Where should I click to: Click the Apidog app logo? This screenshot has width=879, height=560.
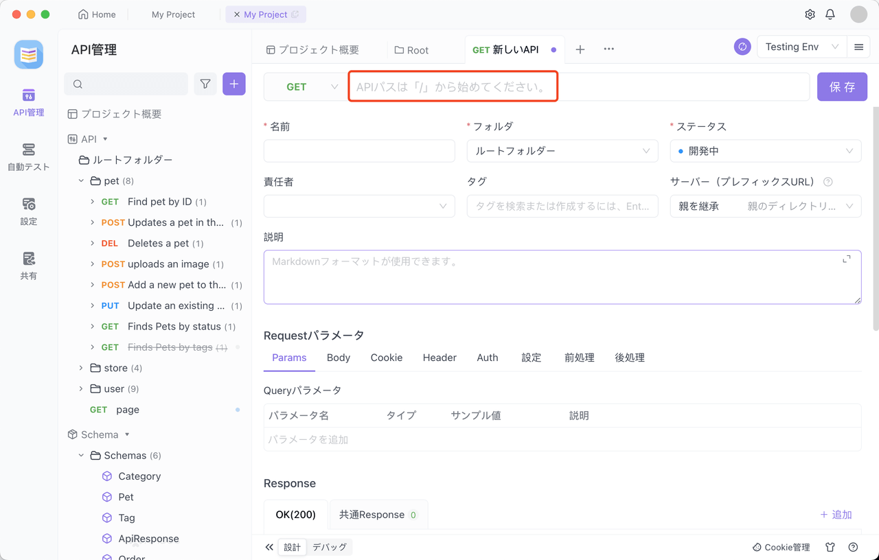point(29,55)
